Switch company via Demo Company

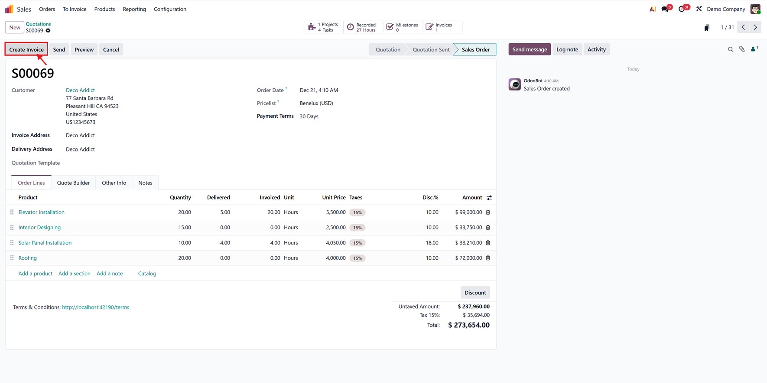pos(726,9)
